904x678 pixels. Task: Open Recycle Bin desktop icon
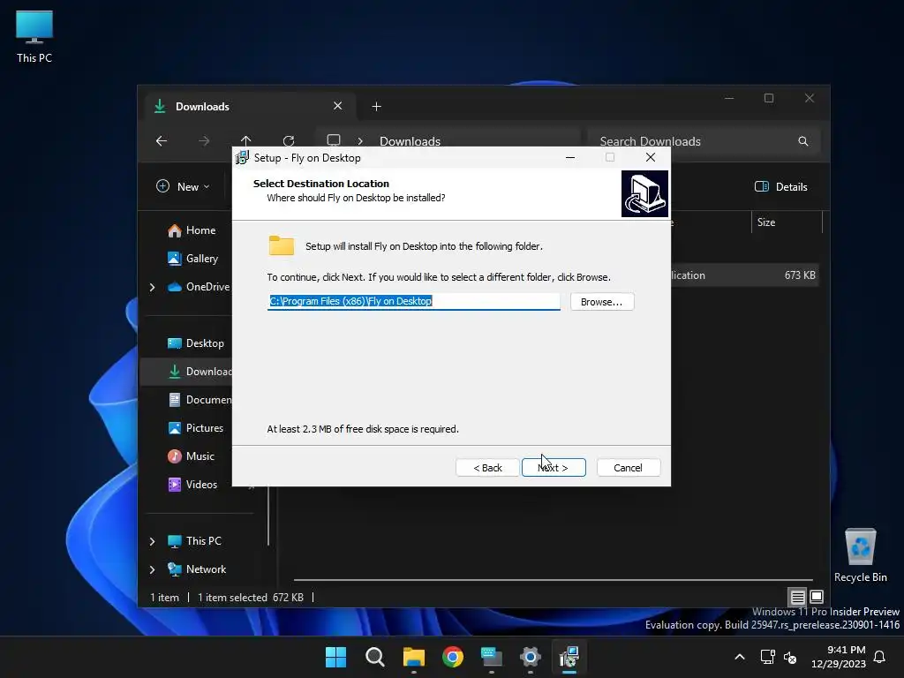(860, 555)
